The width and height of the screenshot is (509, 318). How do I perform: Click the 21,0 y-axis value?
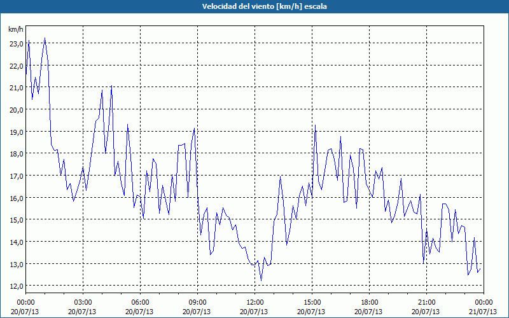17,88
